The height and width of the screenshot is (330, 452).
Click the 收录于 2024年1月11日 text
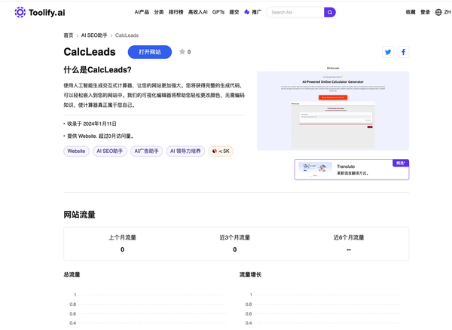pyautogui.click(x=92, y=124)
